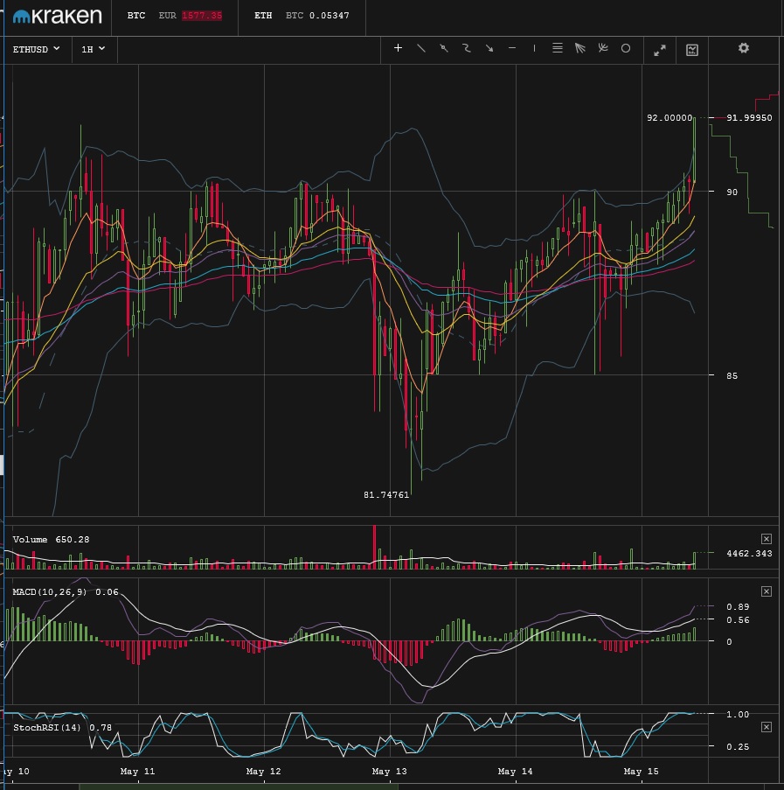Close the Volume indicator panel
Viewport: 784px width, 790px height.
pyautogui.click(x=767, y=539)
